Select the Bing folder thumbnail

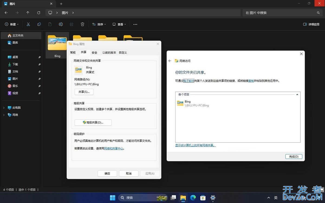(x=57, y=45)
